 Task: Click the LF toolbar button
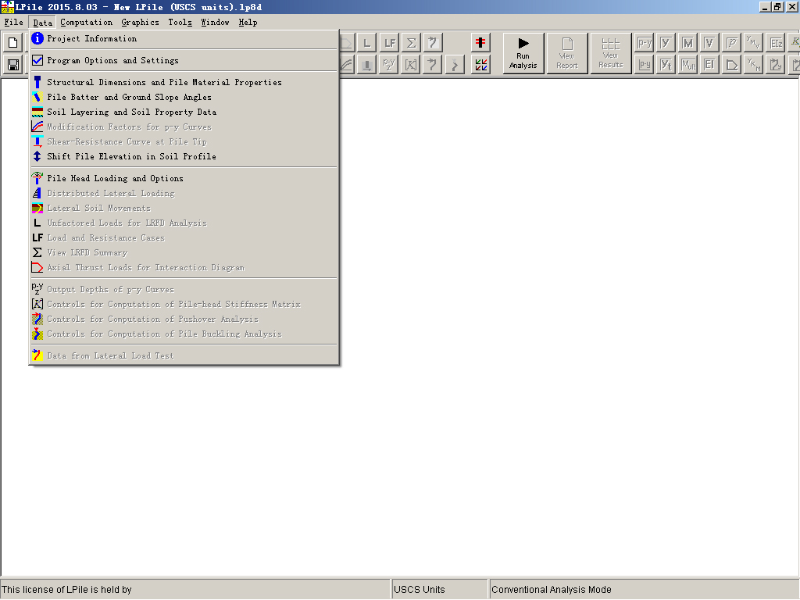tap(389, 43)
